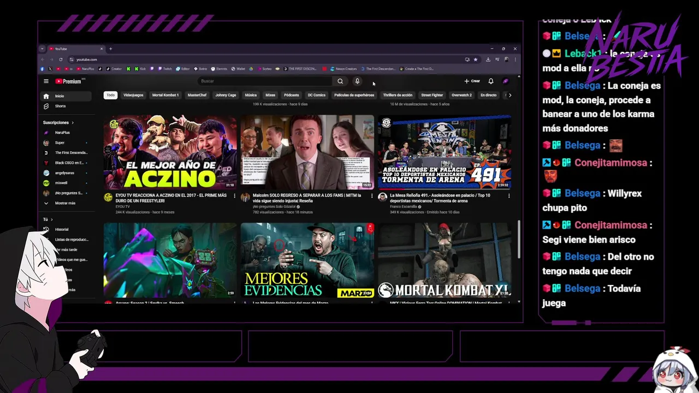
Task: Select the Mixes filter chip
Action: [270, 95]
